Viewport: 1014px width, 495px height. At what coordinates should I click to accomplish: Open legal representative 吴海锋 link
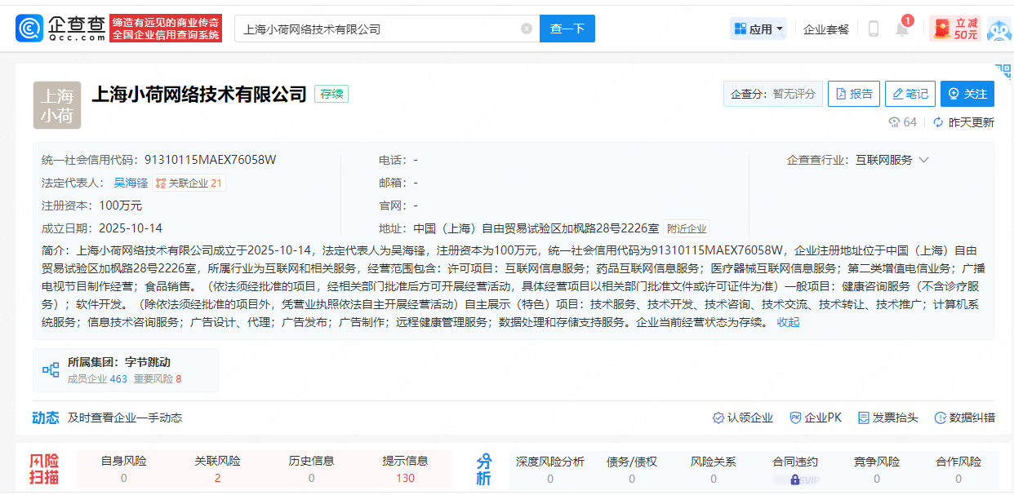pyautogui.click(x=131, y=183)
